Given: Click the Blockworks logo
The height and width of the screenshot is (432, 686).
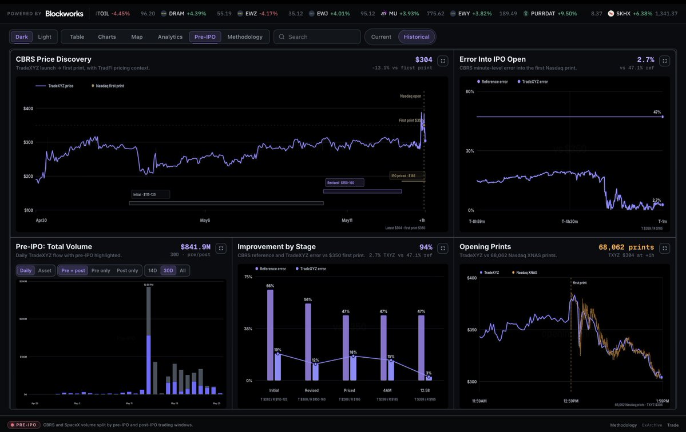Looking at the screenshot, I should 64,14.
